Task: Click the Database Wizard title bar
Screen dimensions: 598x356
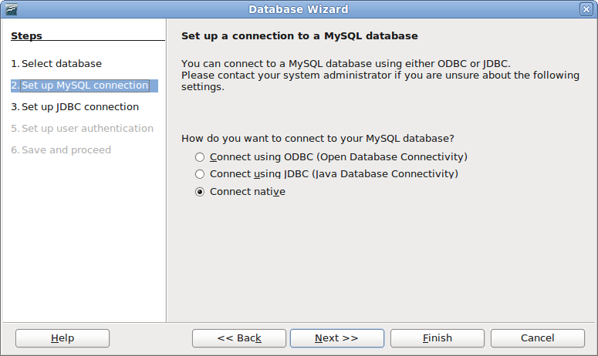Action: [x=299, y=9]
